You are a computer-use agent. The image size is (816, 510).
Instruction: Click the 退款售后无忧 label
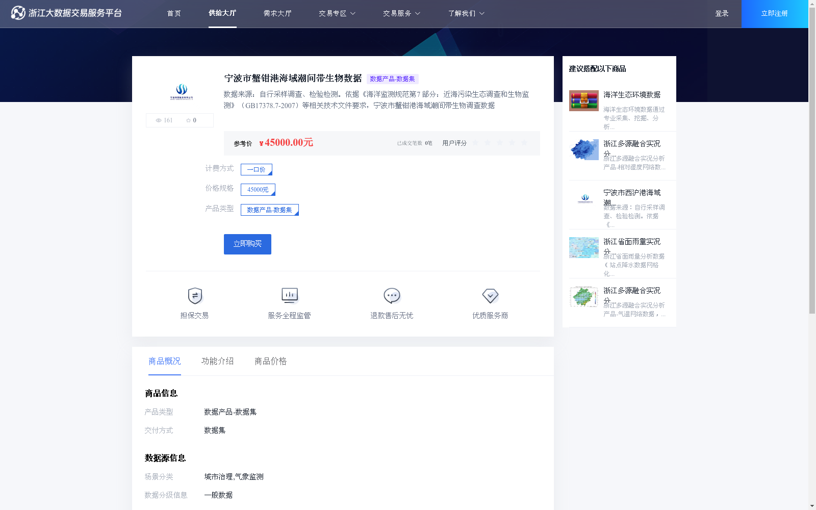392,316
